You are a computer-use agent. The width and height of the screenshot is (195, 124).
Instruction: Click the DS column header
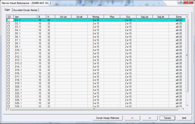tap(10, 17)
